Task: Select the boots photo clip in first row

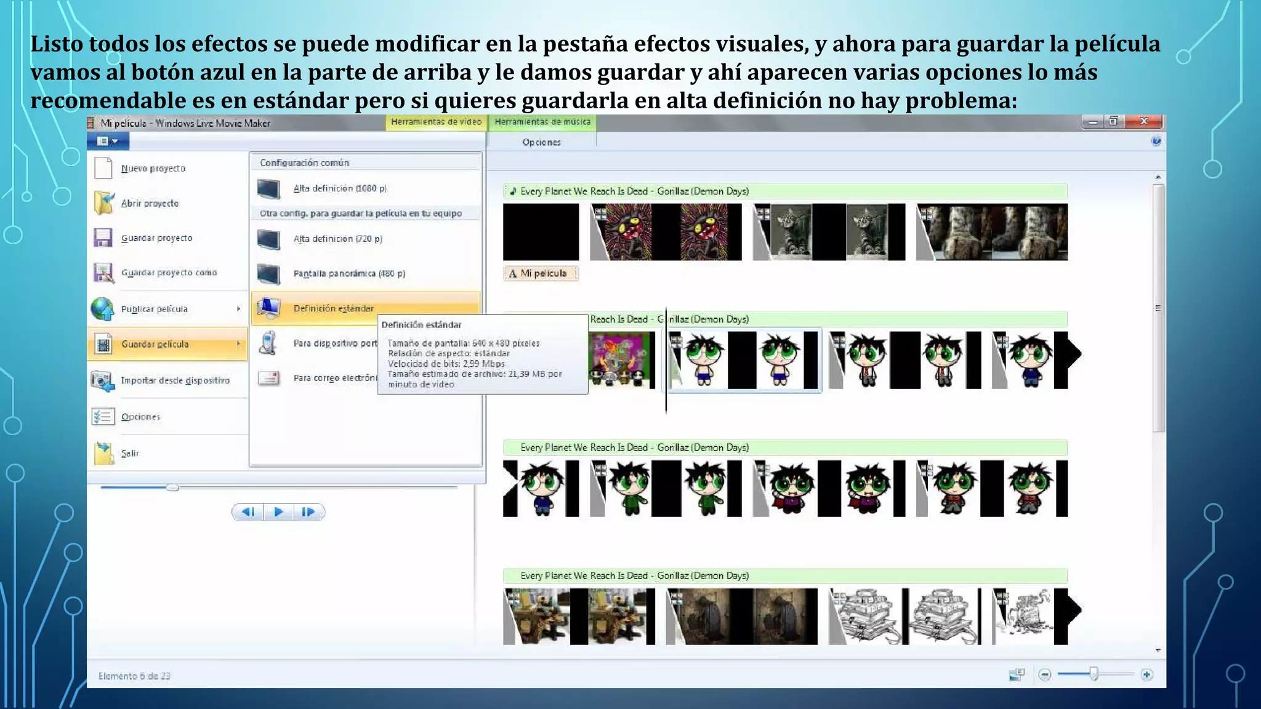Action: [991, 232]
